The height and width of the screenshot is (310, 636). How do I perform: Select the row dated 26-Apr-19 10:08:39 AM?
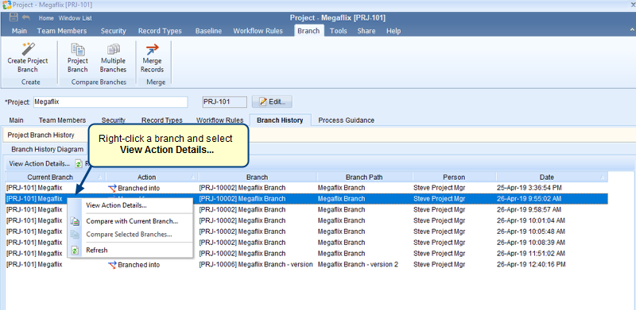[x=306, y=243]
